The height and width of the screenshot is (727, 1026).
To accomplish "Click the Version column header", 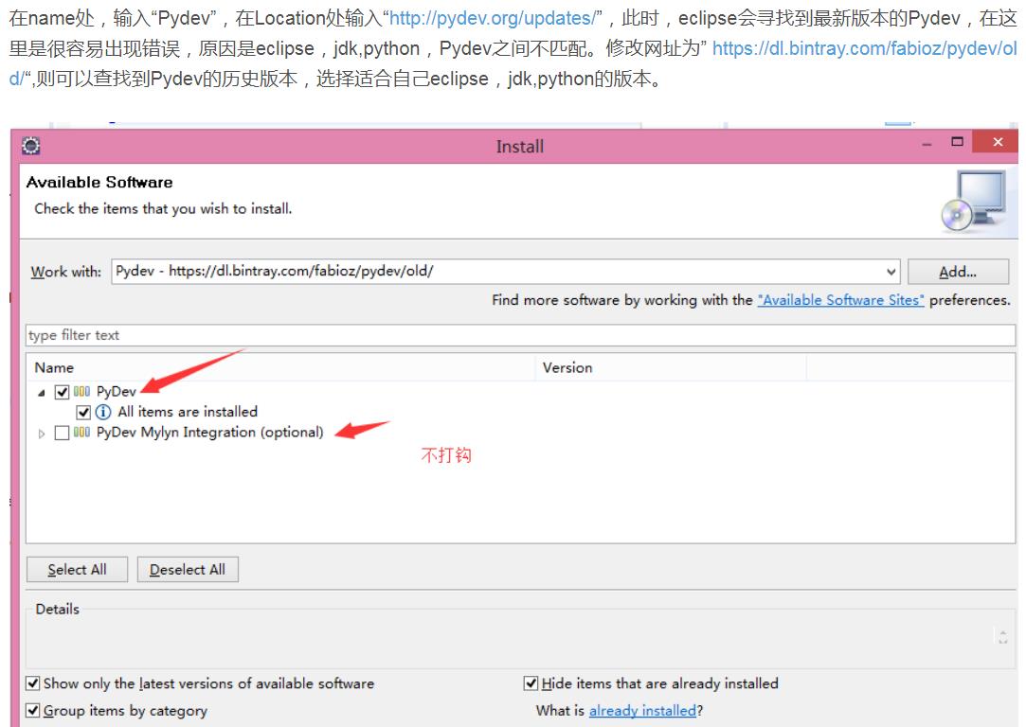I will coord(672,367).
